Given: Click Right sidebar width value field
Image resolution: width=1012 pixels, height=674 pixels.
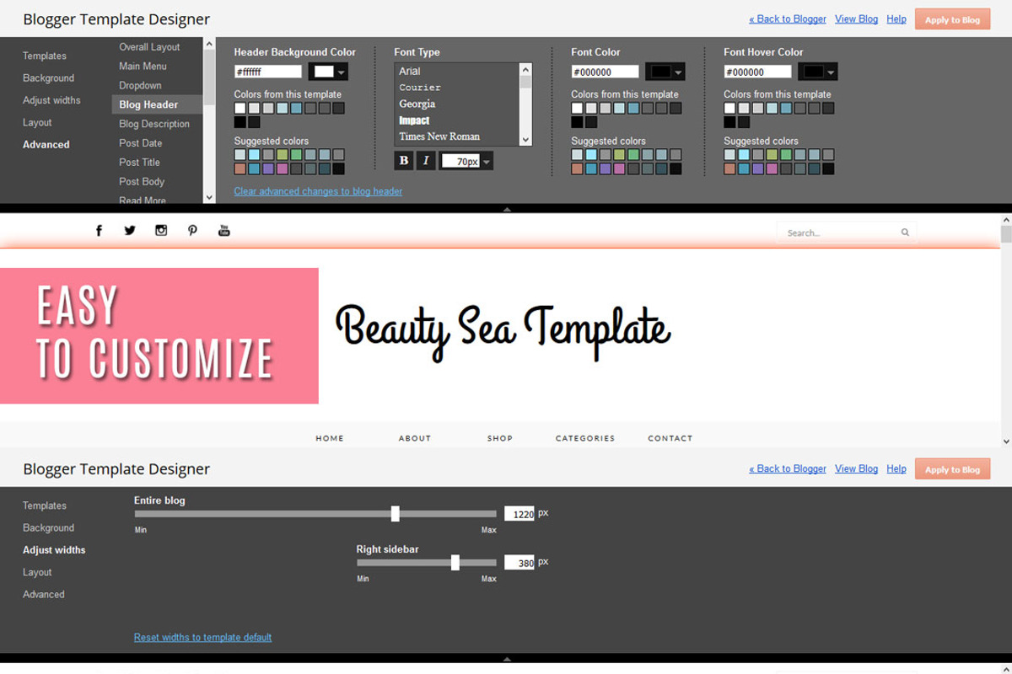Looking at the screenshot, I should 519,563.
